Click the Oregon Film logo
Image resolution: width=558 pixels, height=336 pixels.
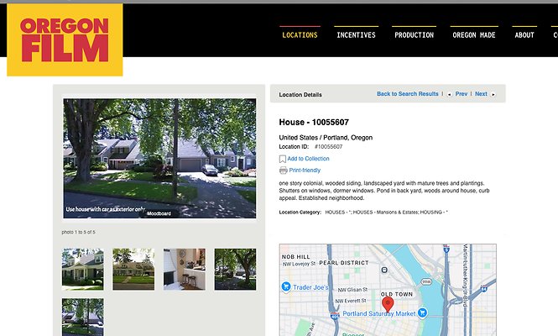(65, 40)
